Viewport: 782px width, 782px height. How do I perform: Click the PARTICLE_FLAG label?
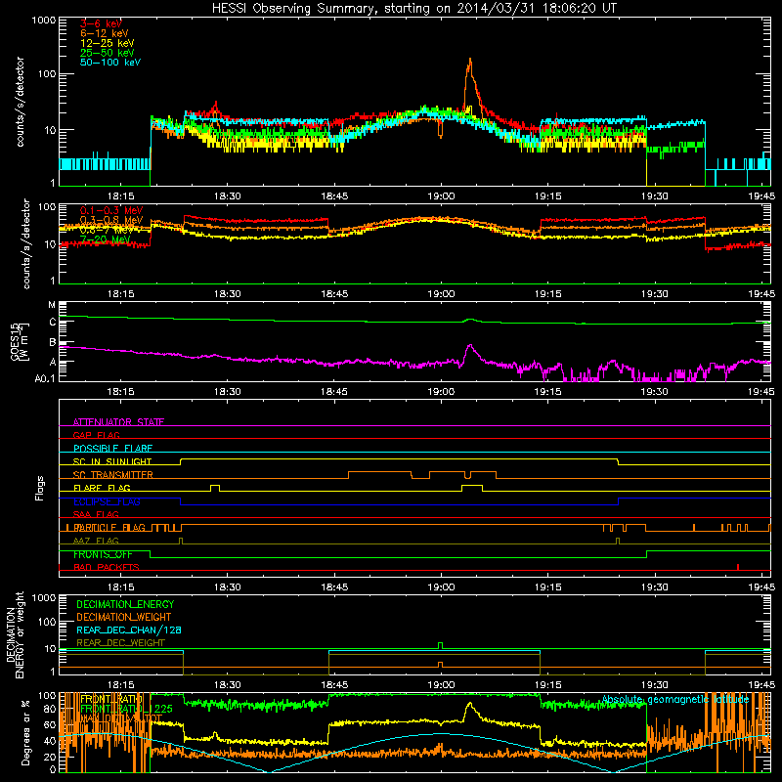click(x=109, y=527)
